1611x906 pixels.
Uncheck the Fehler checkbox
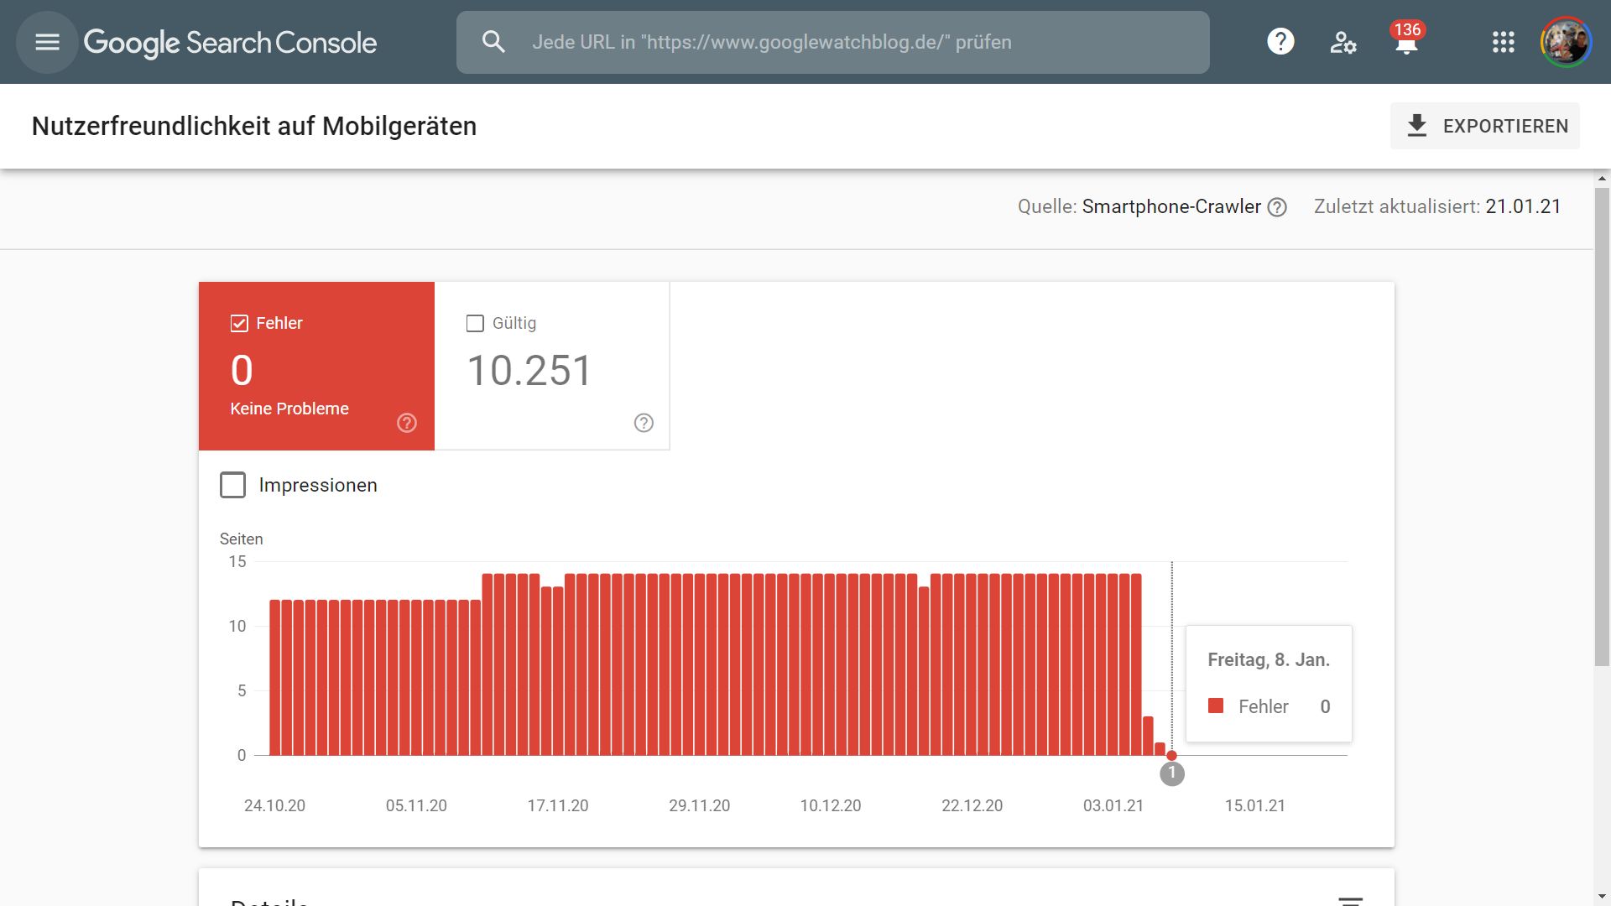(239, 324)
